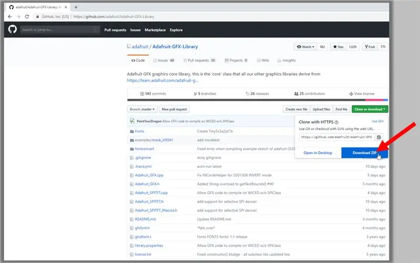Click Issues in the top navigation bar

click(135, 30)
